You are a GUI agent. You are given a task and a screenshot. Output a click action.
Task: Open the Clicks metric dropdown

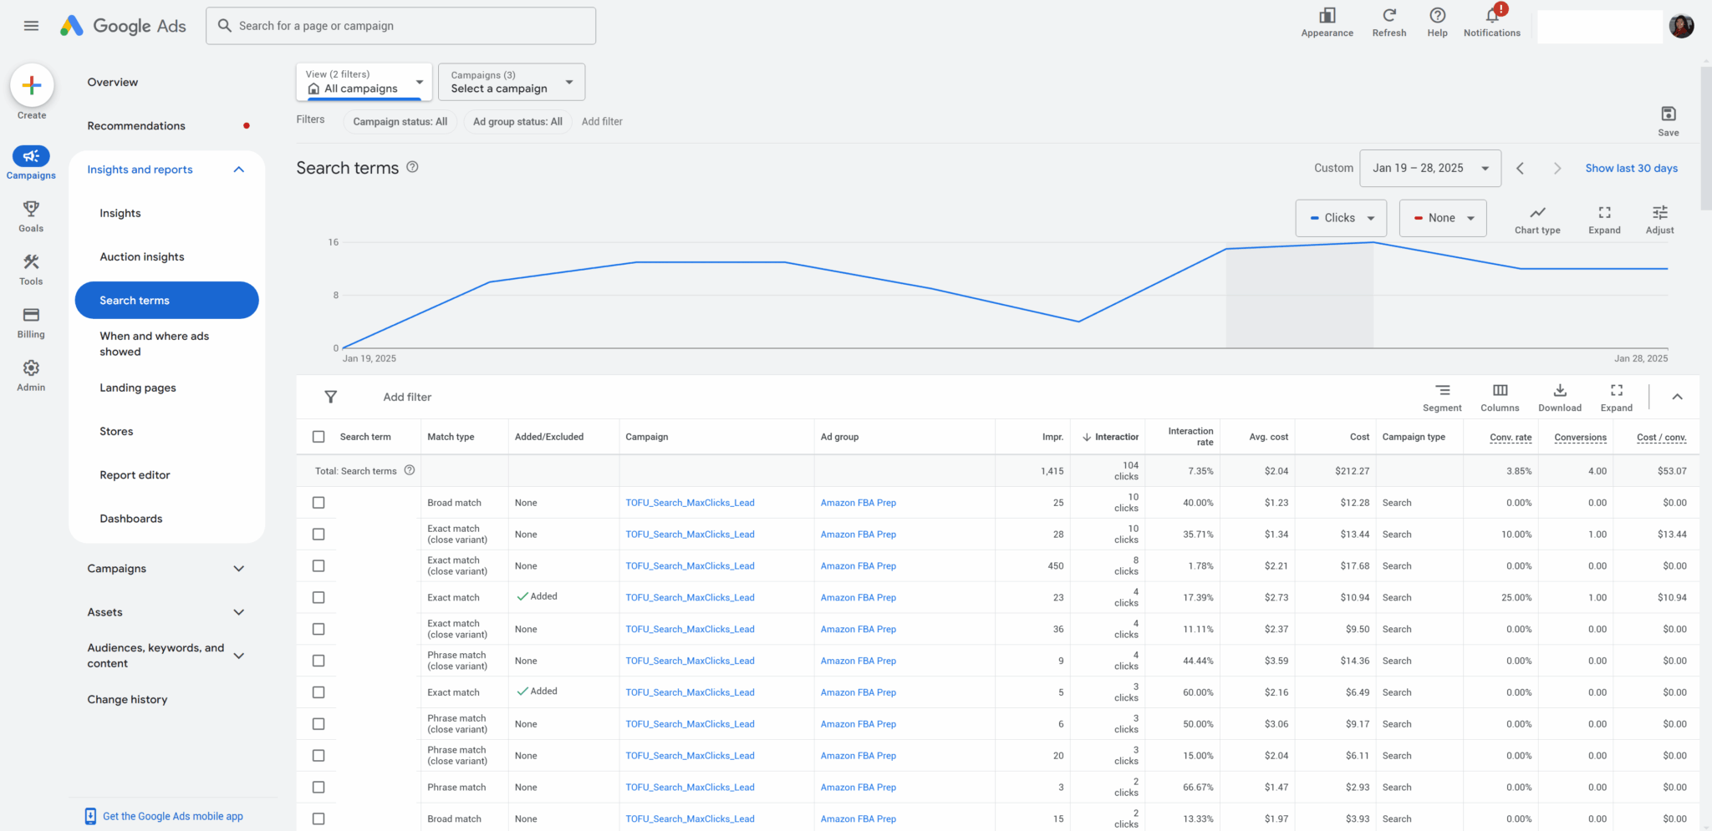point(1341,218)
